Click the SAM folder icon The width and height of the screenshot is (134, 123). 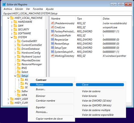(x=15, y=26)
